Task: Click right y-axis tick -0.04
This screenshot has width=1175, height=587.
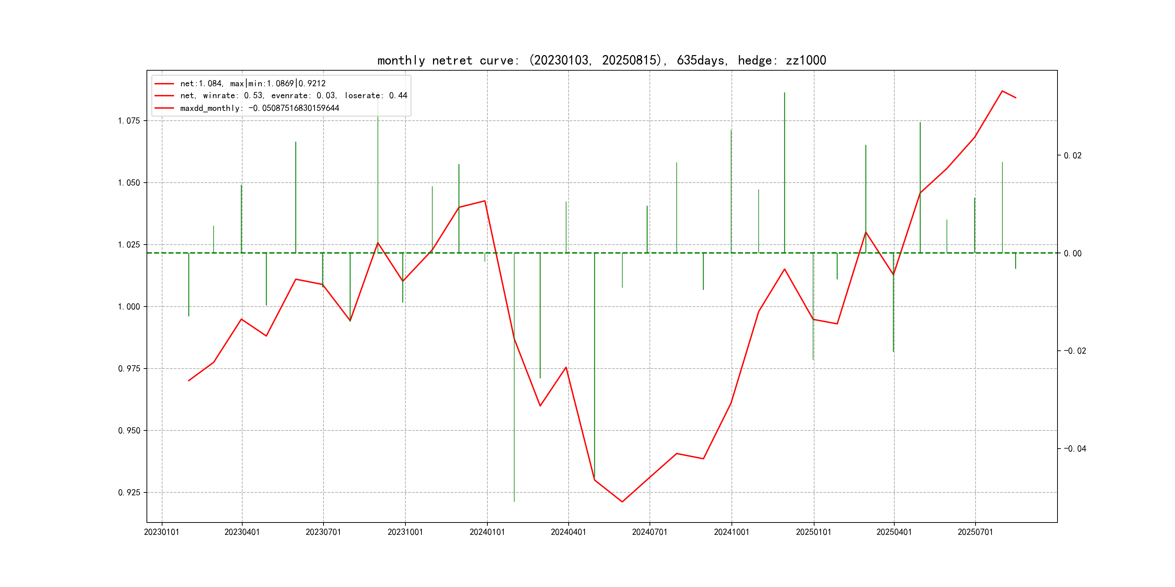Action: click(x=1075, y=449)
